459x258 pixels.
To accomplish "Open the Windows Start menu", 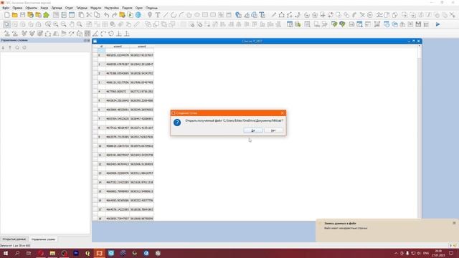I will [6, 253].
